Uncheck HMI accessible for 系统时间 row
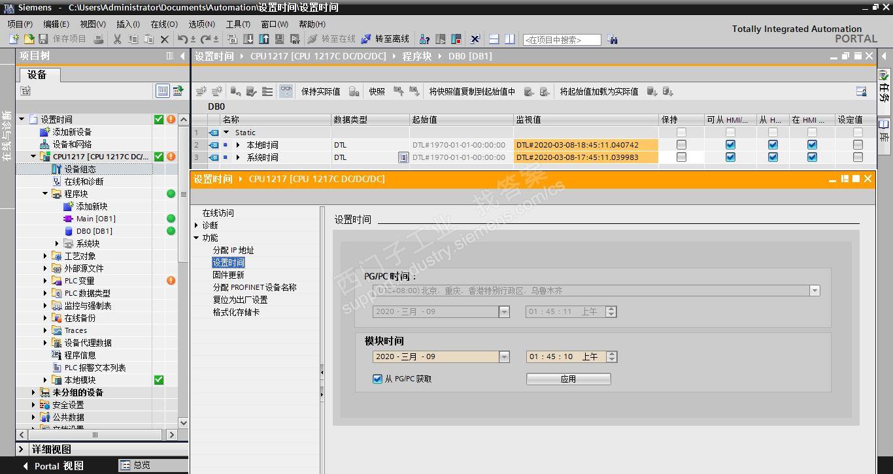The height and width of the screenshot is (474, 893). click(730, 157)
